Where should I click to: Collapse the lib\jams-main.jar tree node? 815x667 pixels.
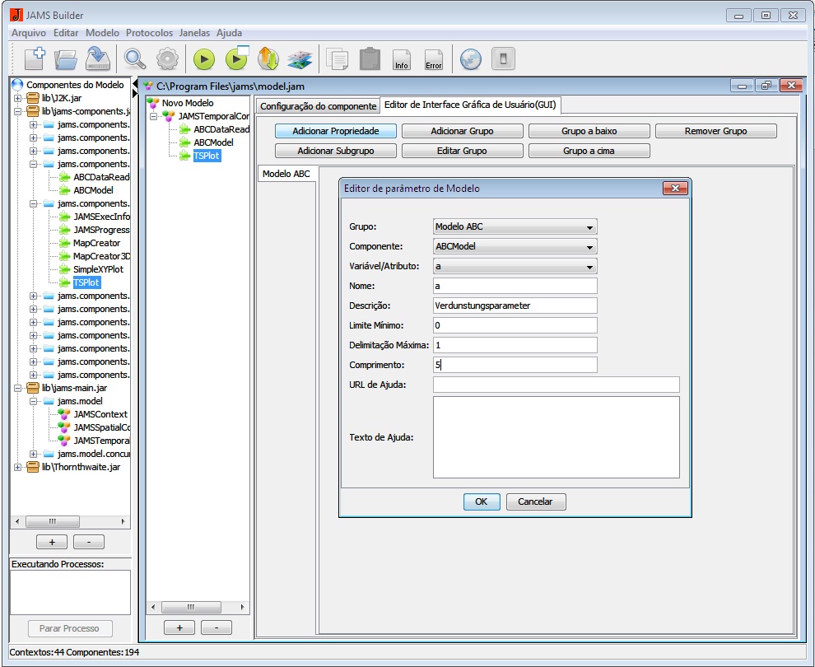[x=18, y=388]
